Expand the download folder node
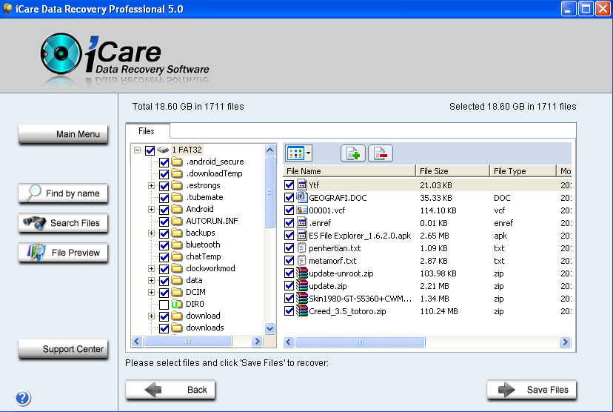This screenshot has width=613, height=412. (151, 316)
